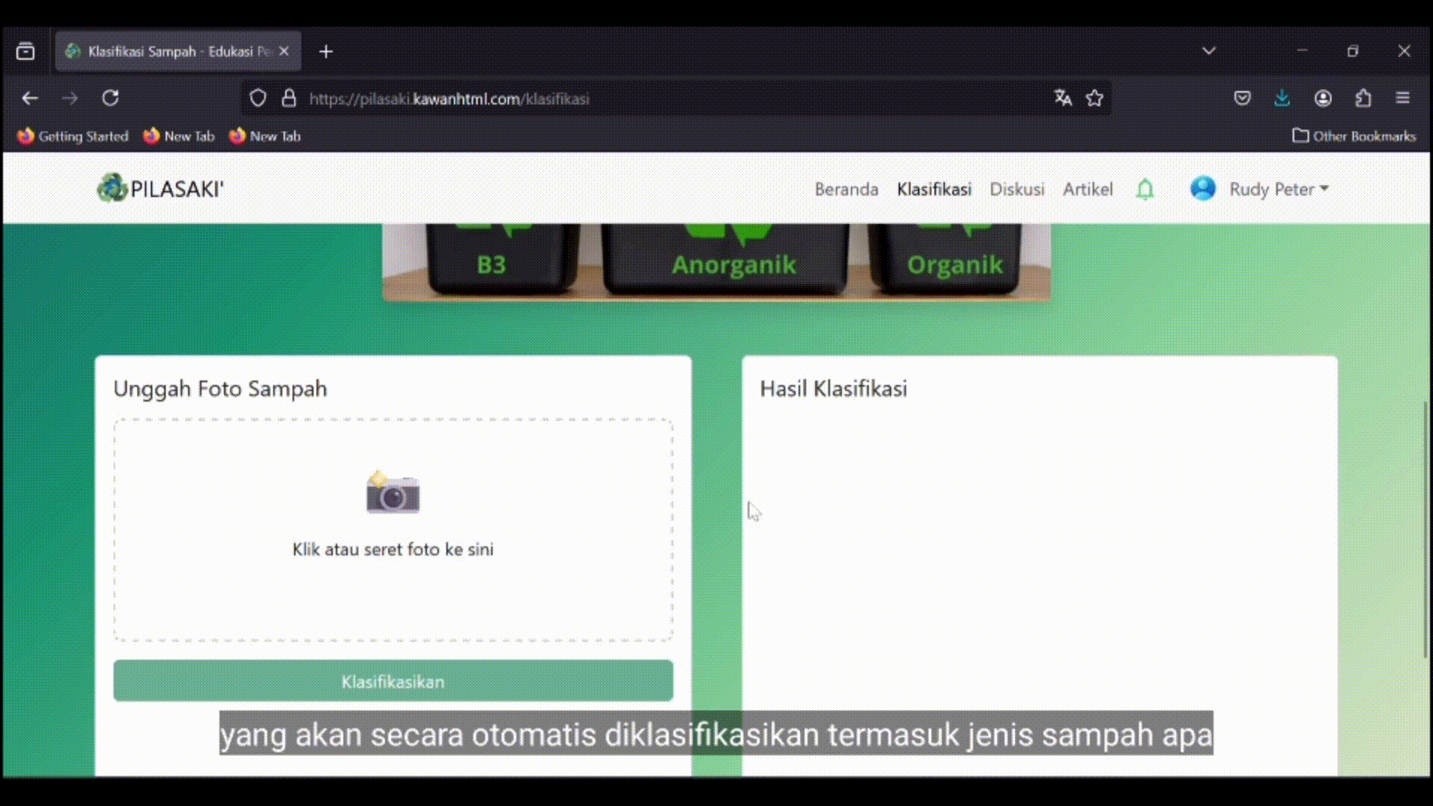1433x806 pixels.
Task: Reload the page
Action: [110, 98]
